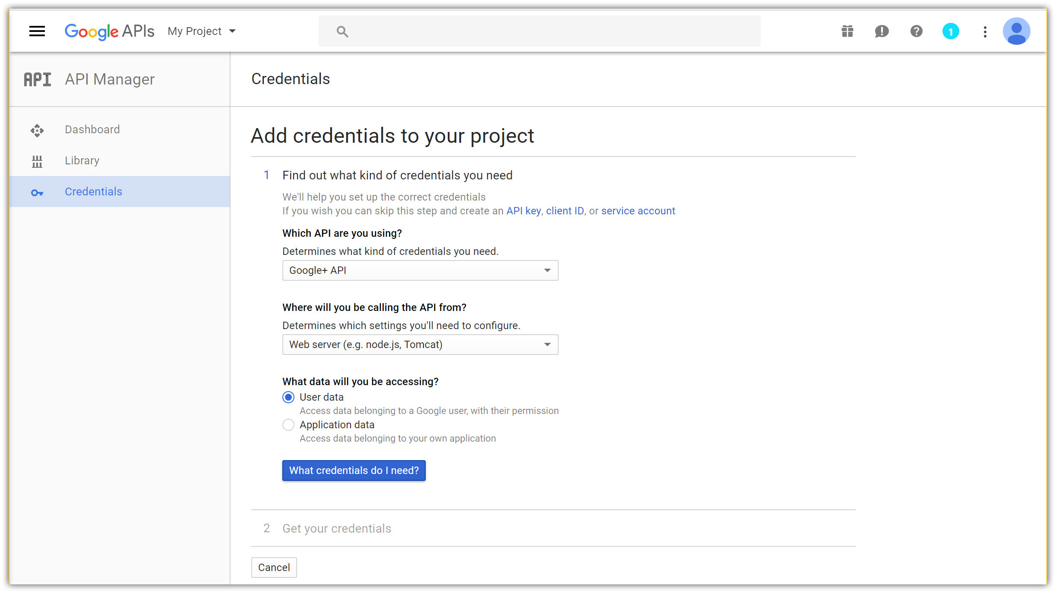Image resolution: width=1056 pixels, height=593 pixels.
Task: Expand the My Project selector
Action: coord(202,31)
